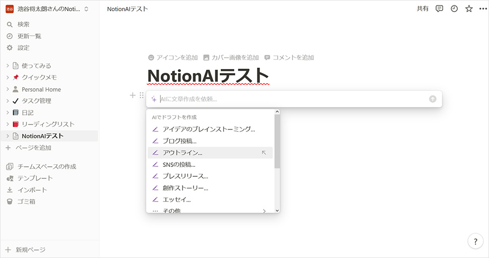
Task: Click the six-dot block drag handle
Action: [x=142, y=95]
